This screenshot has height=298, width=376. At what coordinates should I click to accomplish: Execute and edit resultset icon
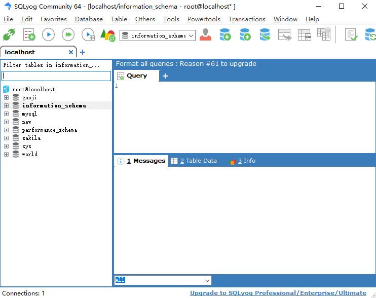88,35
